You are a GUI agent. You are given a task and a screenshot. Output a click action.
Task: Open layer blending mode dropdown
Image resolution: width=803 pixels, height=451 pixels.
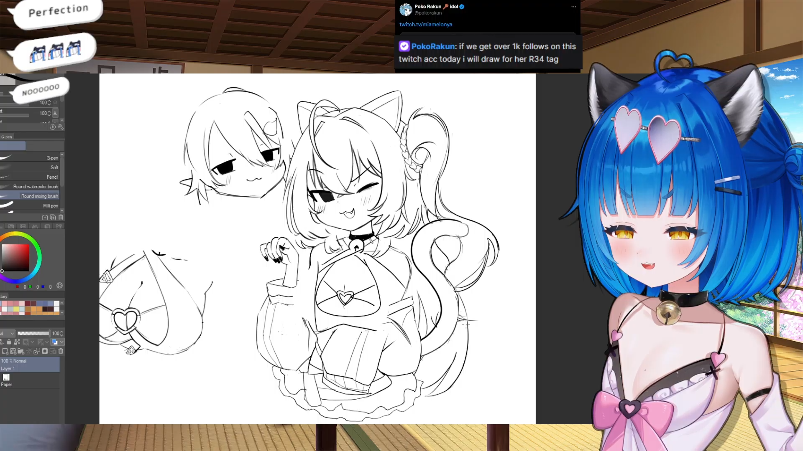pos(8,333)
